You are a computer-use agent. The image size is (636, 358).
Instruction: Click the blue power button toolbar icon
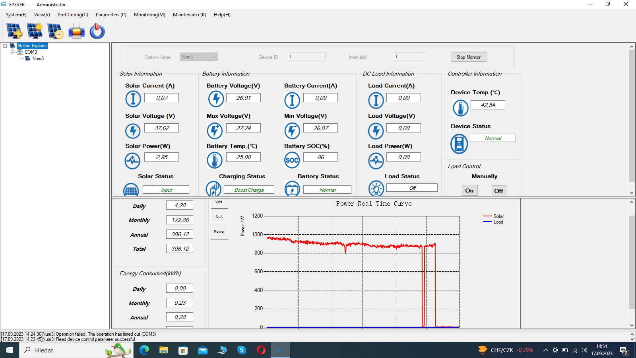[97, 31]
